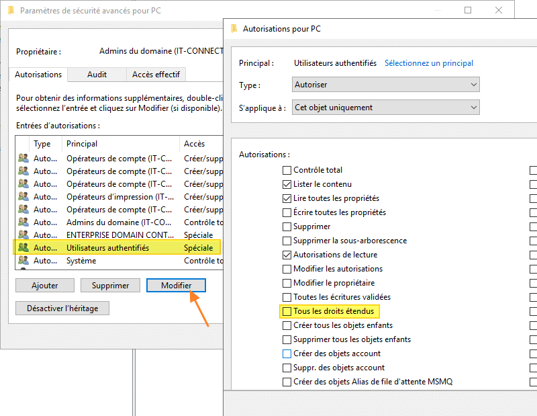Screen dimensions: 537x416
Task: Open the Accès effectif tab
Action: click(x=156, y=75)
